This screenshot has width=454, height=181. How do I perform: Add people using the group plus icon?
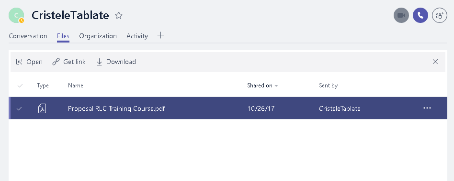pyautogui.click(x=440, y=15)
